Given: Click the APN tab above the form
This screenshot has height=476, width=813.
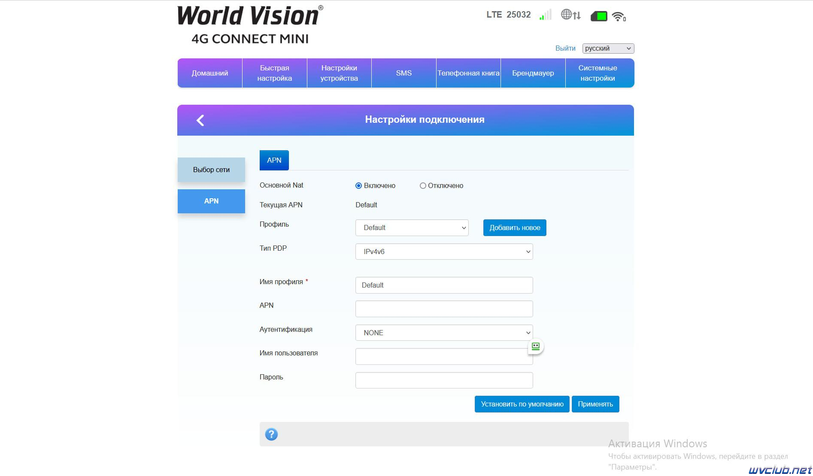Looking at the screenshot, I should (274, 161).
